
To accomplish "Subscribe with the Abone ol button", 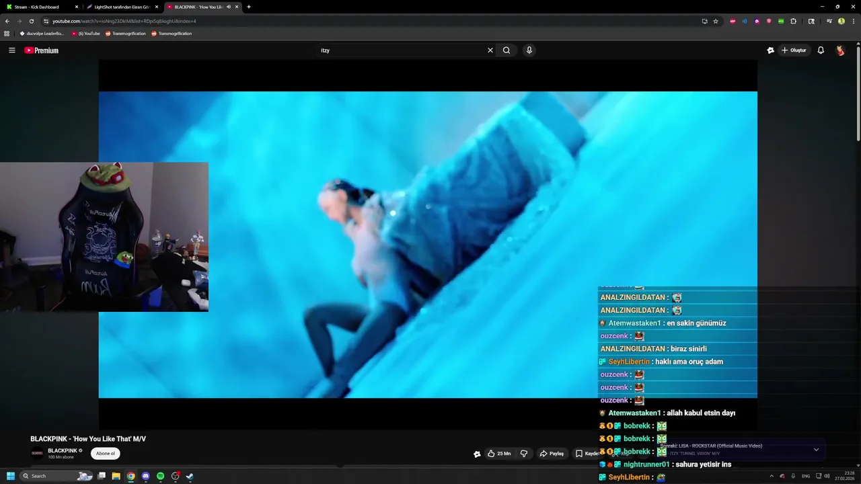I will [106, 453].
